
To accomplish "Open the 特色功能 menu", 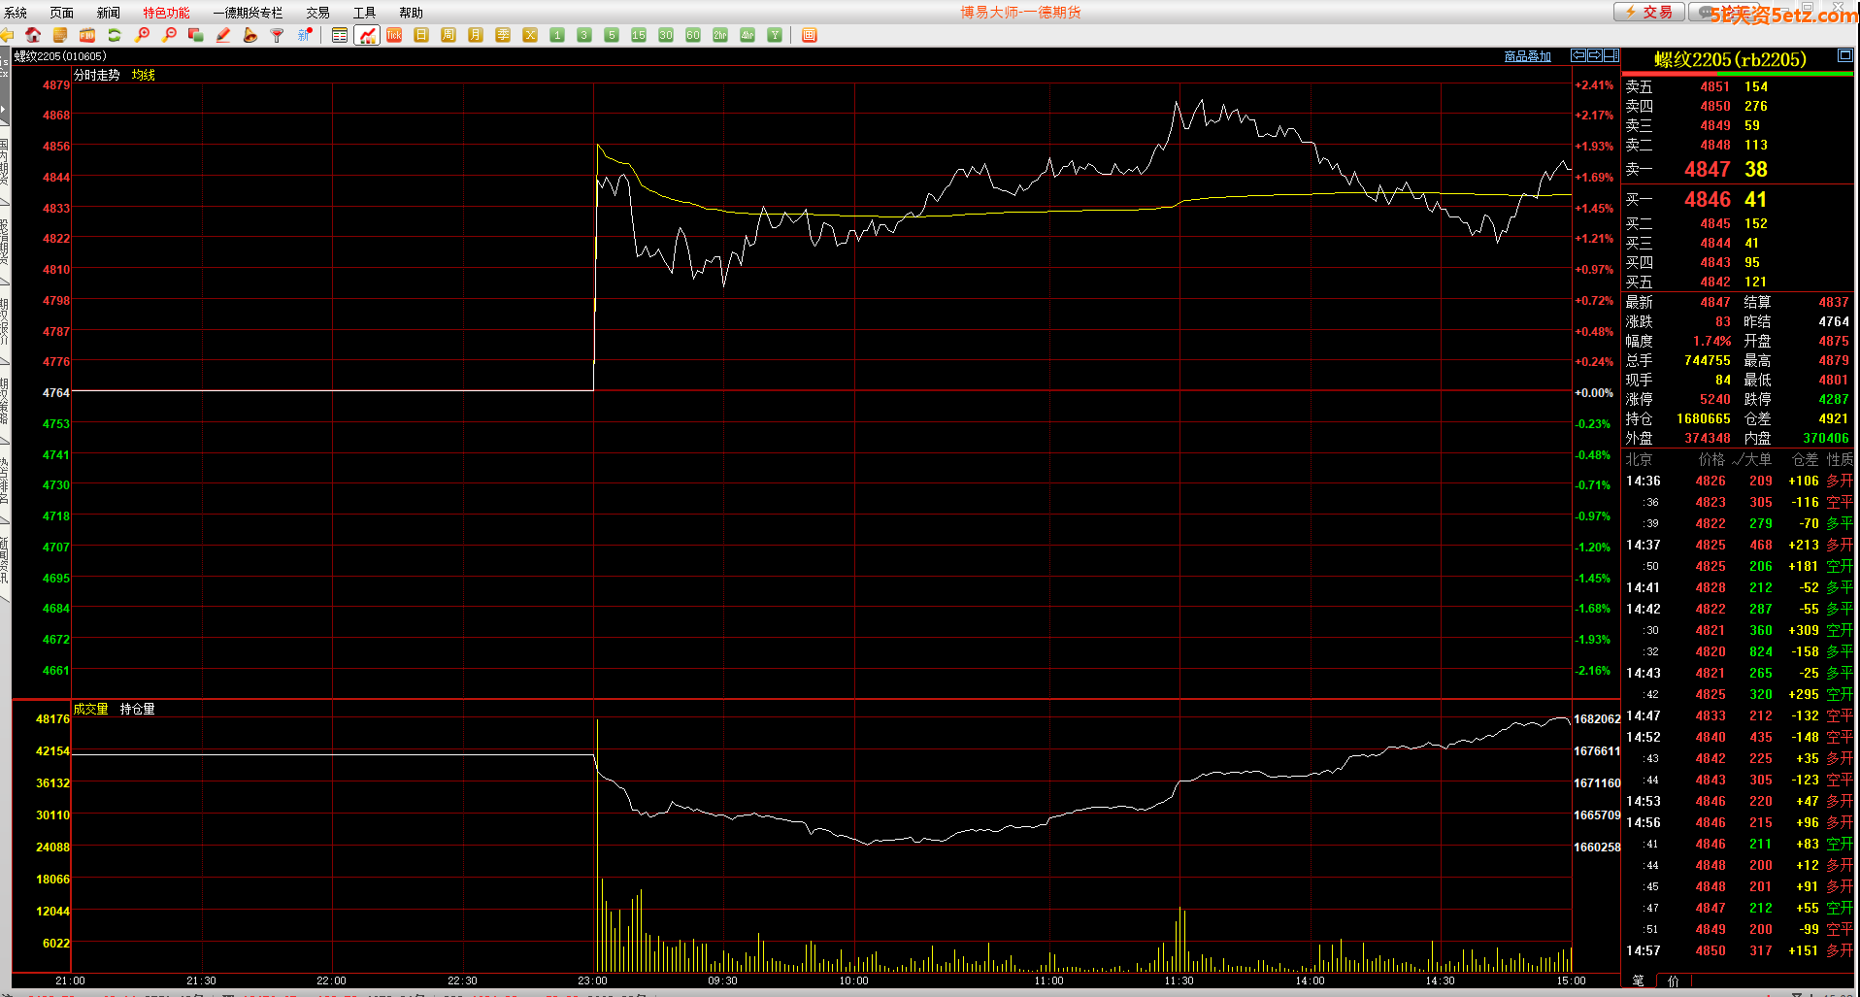I will pos(166,13).
